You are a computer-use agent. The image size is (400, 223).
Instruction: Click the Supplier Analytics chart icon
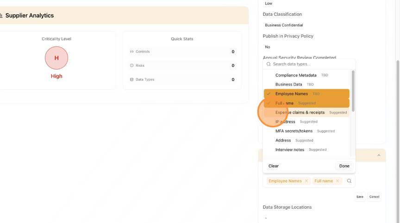tap(1, 16)
